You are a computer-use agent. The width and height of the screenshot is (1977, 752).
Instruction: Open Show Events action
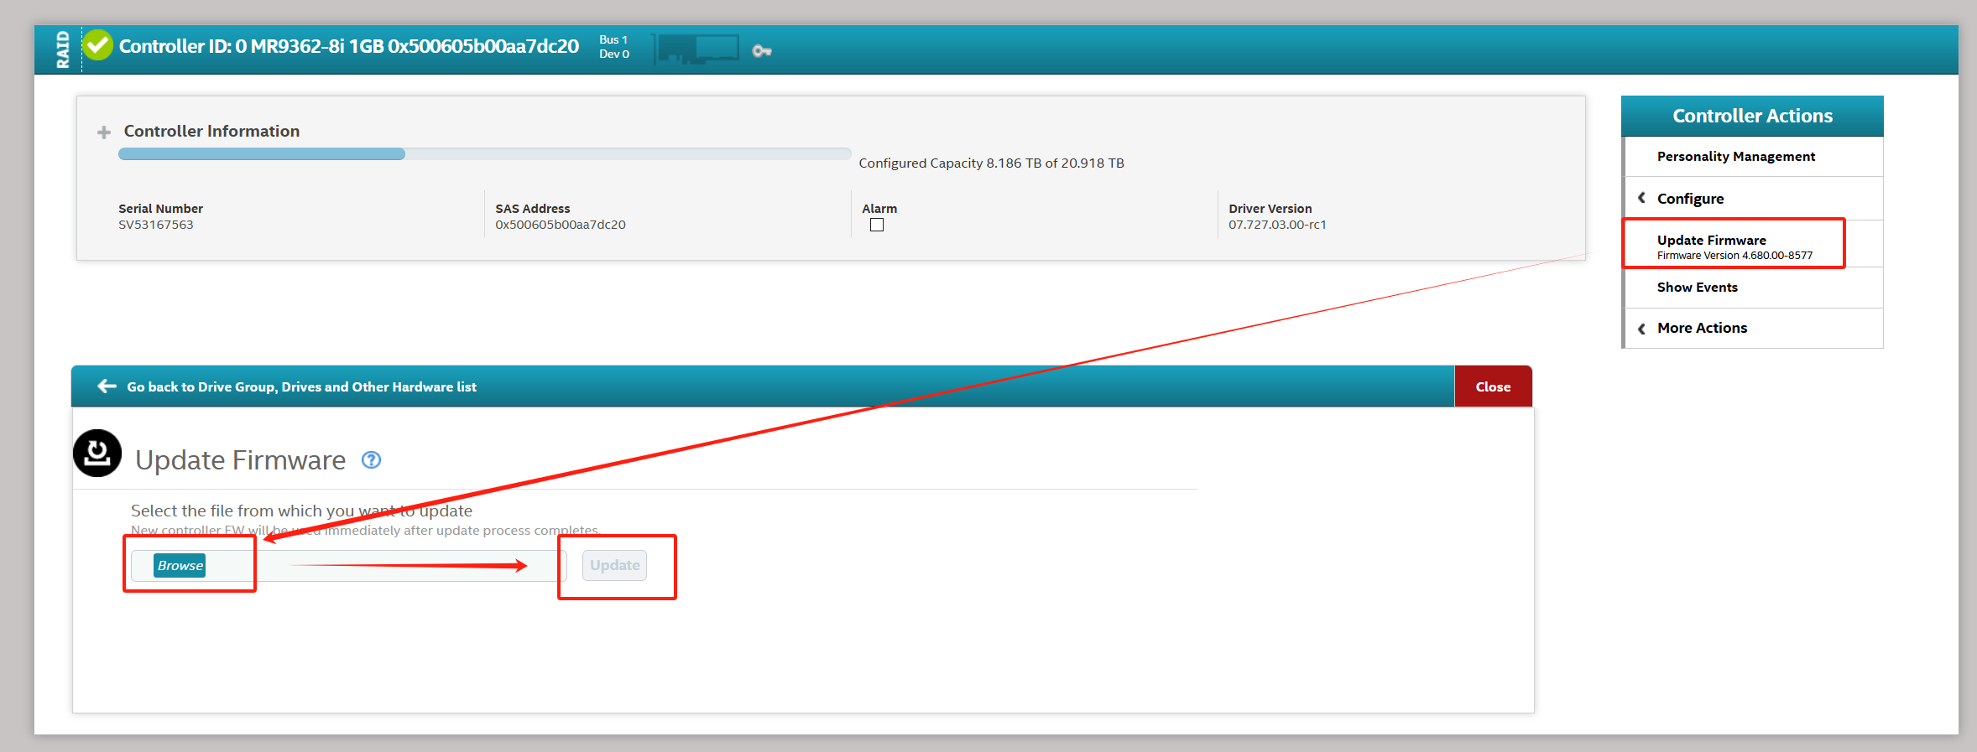tap(1697, 288)
